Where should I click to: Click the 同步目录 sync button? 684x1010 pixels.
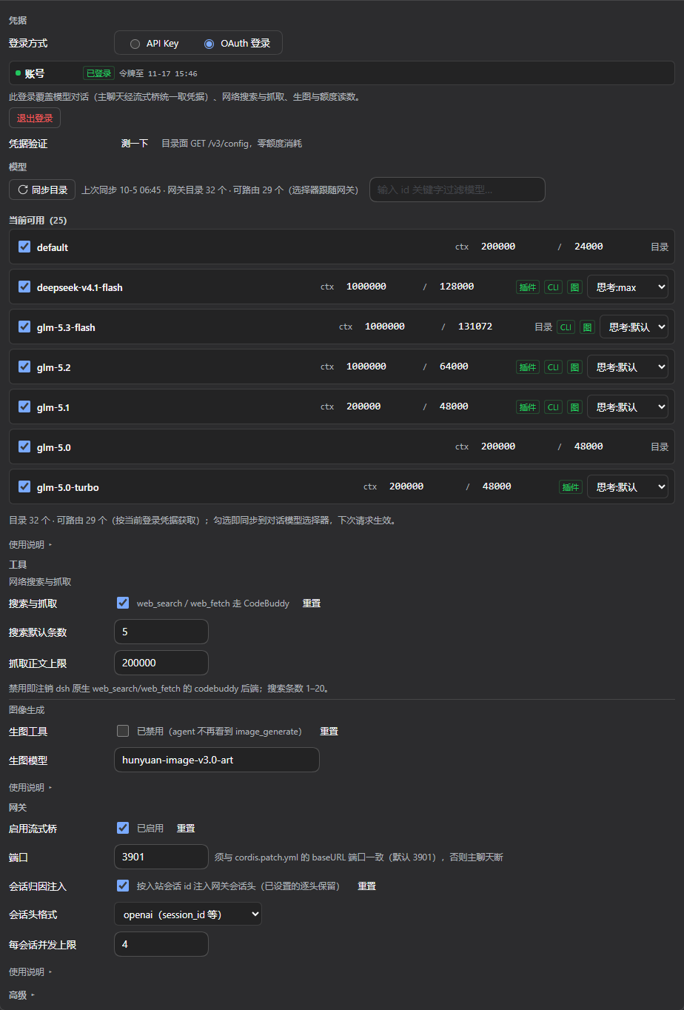click(42, 190)
